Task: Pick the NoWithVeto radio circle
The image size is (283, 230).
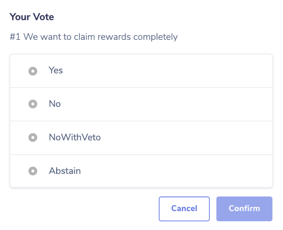Action: [x=33, y=137]
